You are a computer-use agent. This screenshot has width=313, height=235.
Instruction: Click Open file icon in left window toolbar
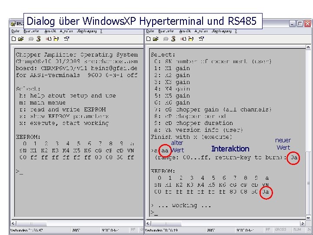pyautogui.click(x=21, y=39)
